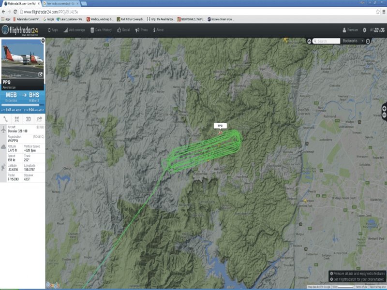Click the map zoom out minus button
This screenshot has width=387, height=290.
click(x=384, y=115)
